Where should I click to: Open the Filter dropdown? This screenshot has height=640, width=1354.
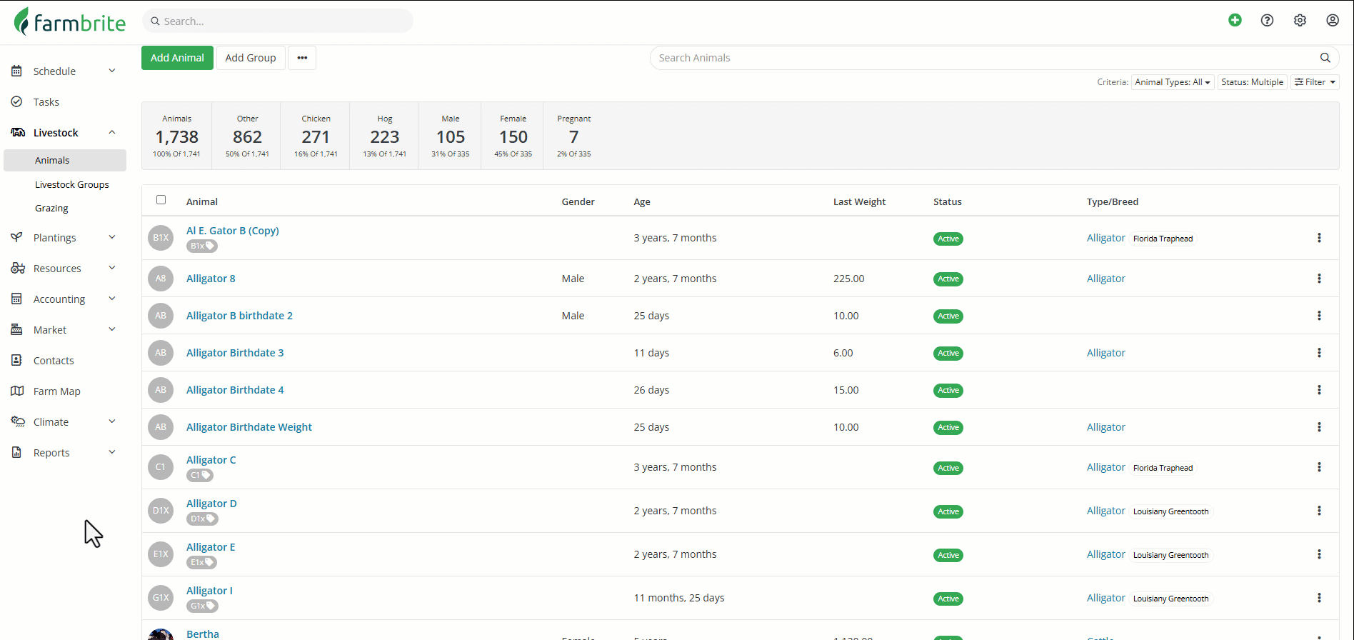click(x=1315, y=82)
